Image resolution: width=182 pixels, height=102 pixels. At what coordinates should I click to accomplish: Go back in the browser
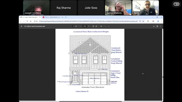tap(20, 21)
